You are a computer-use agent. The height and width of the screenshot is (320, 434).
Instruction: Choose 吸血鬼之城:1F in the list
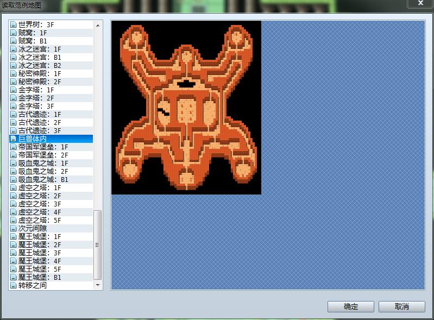[x=51, y=164]
